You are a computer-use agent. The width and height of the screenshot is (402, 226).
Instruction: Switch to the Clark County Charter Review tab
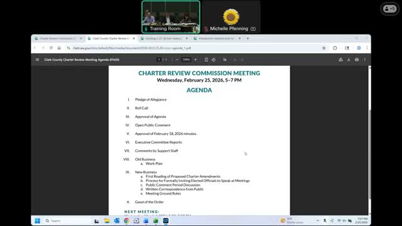point(111,38)
